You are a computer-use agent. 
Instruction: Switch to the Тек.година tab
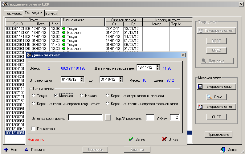[x=34, y=13]
